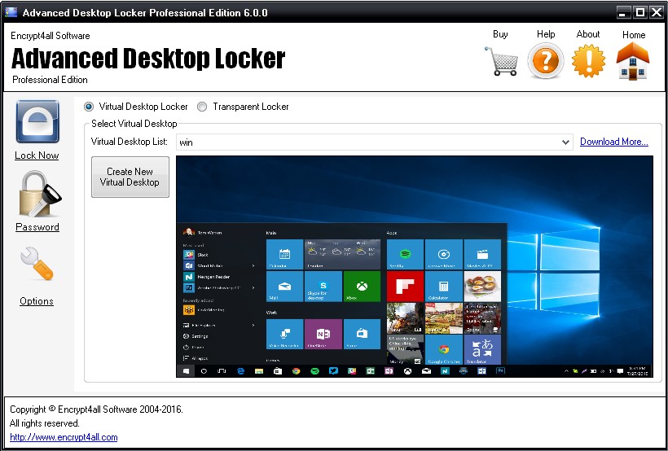This screenshot has height=451, width=668.
Task: Open the Download More... link
Action: [614, 142]
